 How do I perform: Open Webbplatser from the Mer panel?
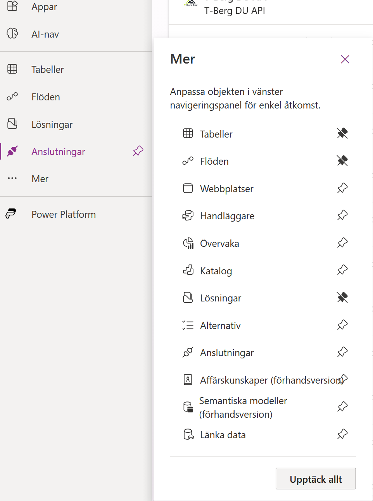(227, 189)
